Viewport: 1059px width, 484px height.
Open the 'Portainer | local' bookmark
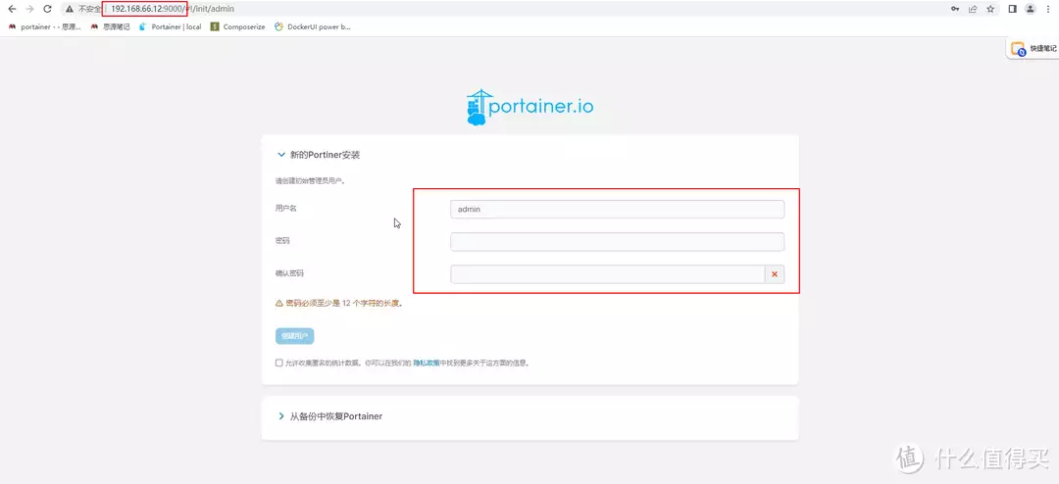tap(171, 27)
